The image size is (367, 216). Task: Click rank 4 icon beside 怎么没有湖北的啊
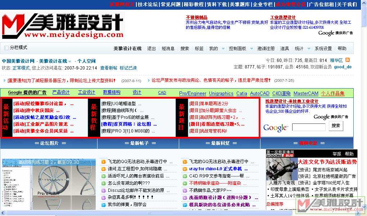click(103, 183)
